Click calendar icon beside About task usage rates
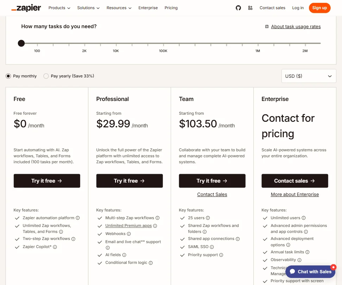342x285 pixels. click(x=267, y=27)
